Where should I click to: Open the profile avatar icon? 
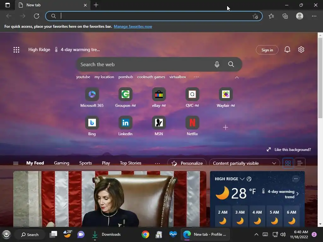(x=300, y=16)
